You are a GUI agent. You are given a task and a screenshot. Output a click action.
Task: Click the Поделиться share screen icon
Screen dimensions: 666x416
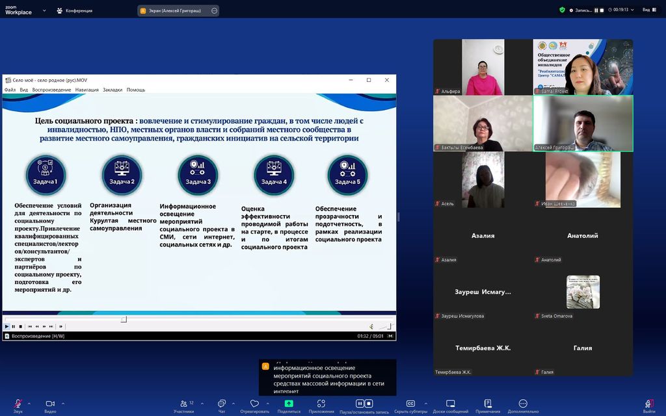click(x=289, y=404)
